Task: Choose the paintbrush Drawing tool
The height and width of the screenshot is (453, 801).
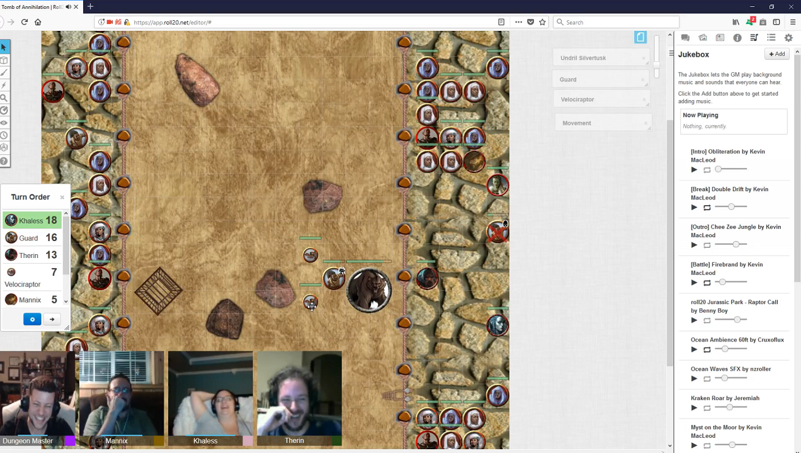Action: click(4, 73)
